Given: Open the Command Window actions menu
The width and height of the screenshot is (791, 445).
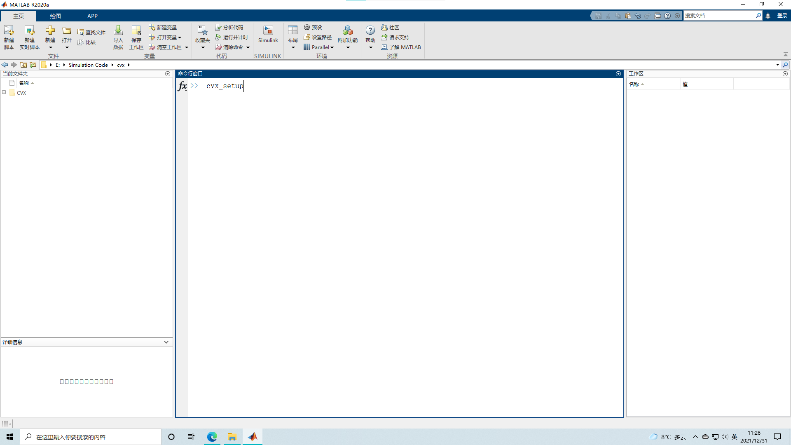Looking at the screenshot, I should click(618, 74).
